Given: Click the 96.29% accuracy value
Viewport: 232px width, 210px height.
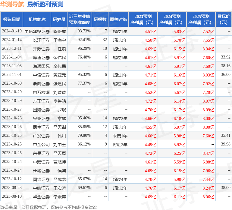Looking at the screenshot, I should coord(84,49).
